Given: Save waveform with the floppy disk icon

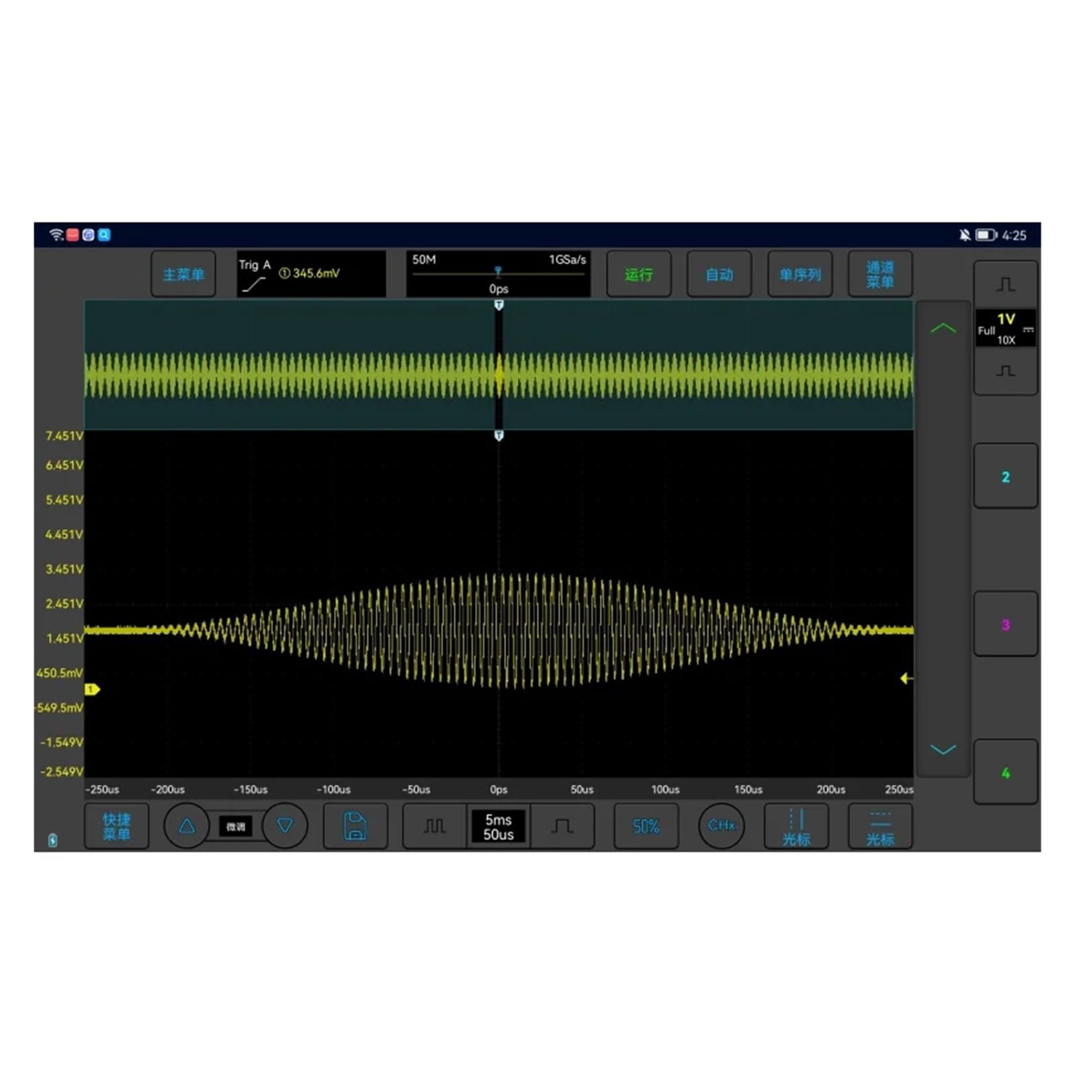Looking at the screenshot, I should pos(355,826).
